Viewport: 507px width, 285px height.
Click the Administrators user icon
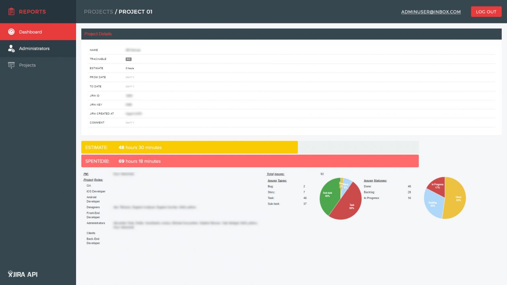click(11, 48)
